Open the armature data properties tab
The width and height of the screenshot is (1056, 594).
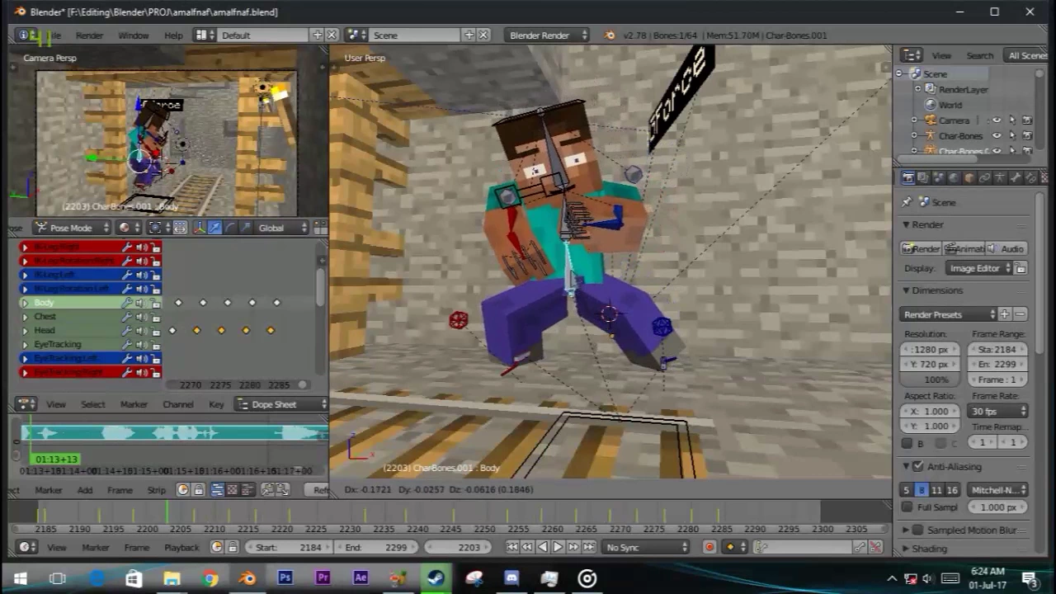coord(1000,177)
